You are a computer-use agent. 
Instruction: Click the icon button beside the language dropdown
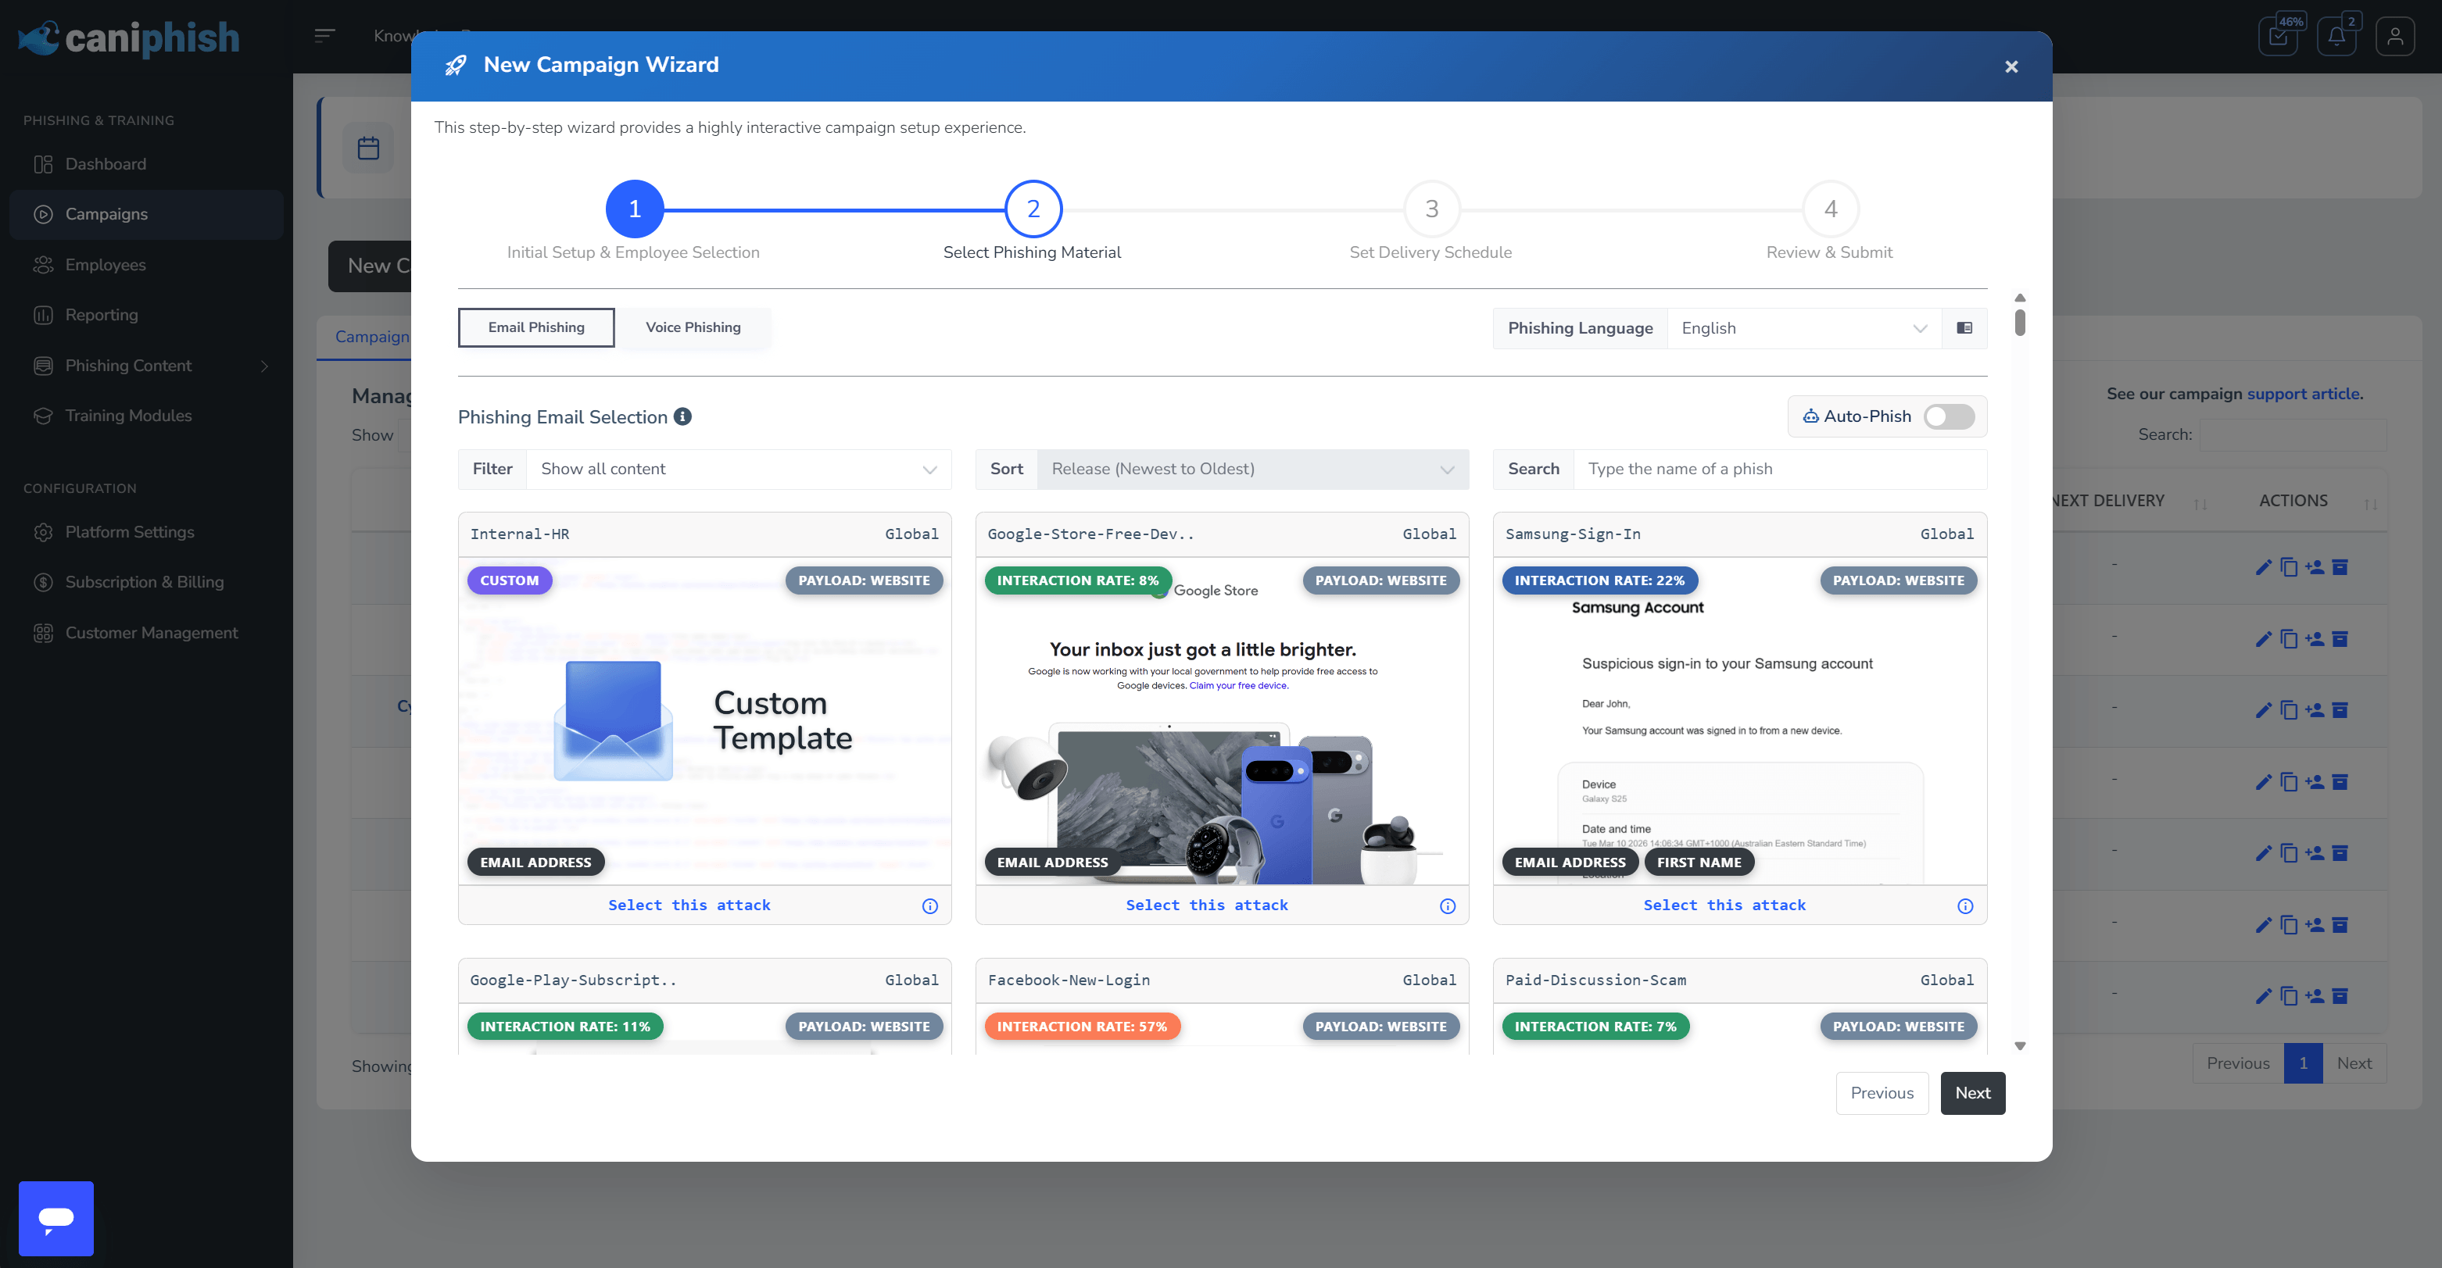point(1964,328)
